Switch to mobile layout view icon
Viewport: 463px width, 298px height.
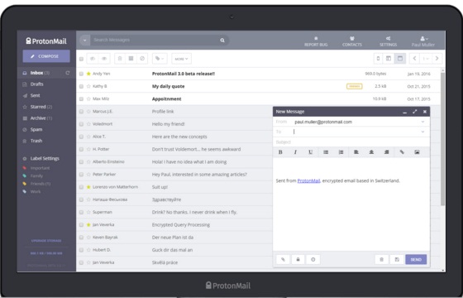pyautogui.click(x=379, y=59)
